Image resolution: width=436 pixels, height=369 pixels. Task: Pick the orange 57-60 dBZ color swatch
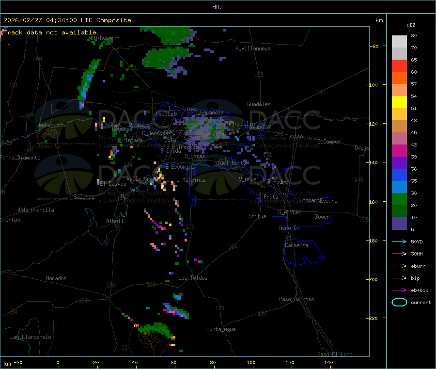[399, 78]
